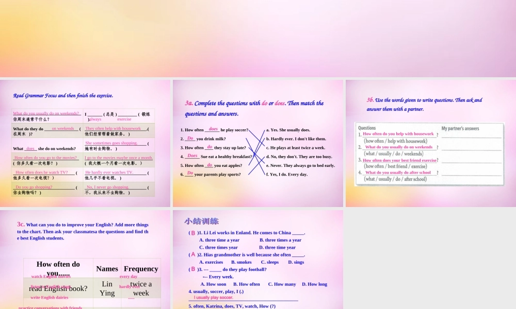Open the blank gradient slide at the top
This screenshot has width=516, height=309.
[x=258, y=39]
